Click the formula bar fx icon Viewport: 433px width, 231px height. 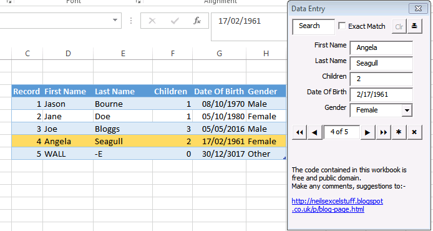coord(197,21)
